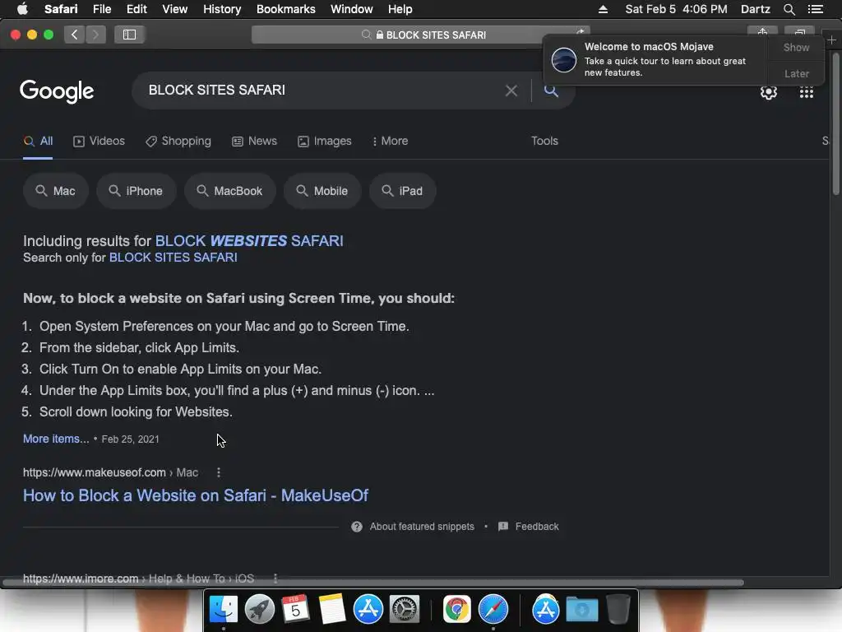Click About featured snippets

click(x=422, y=527)
